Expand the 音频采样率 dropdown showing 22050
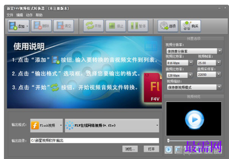 (x=219, y=75)
